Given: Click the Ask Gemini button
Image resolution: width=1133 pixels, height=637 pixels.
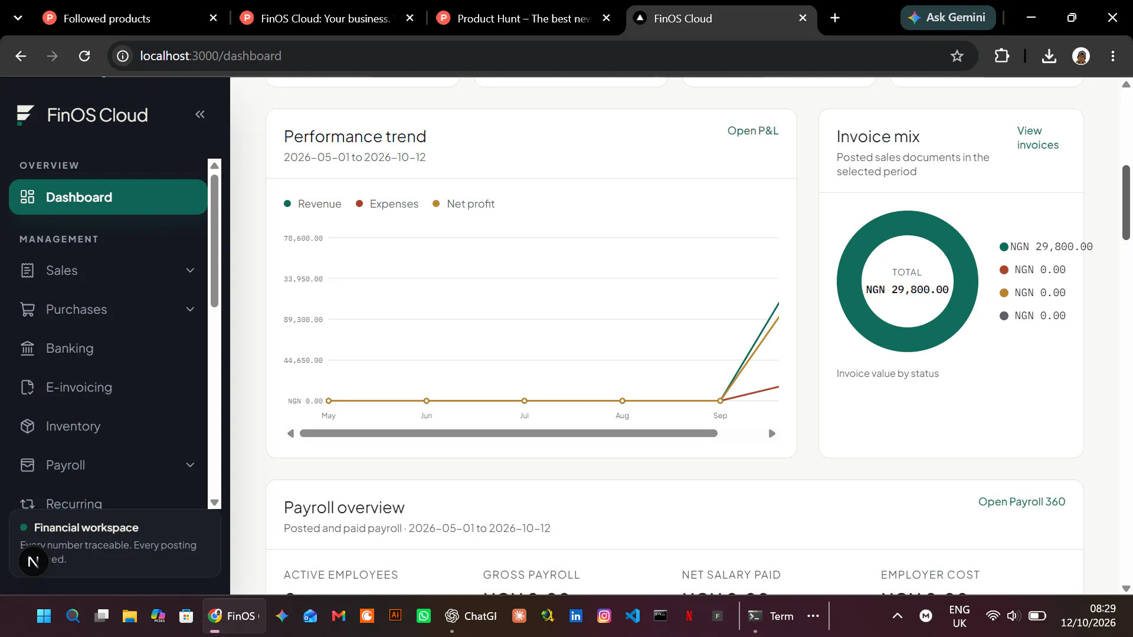Looking at the screenshot, I should 948,18.
